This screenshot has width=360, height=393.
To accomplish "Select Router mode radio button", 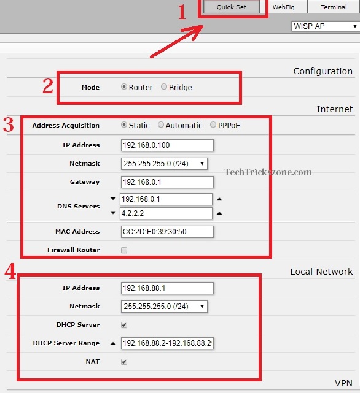I will (x=124, y=86).
